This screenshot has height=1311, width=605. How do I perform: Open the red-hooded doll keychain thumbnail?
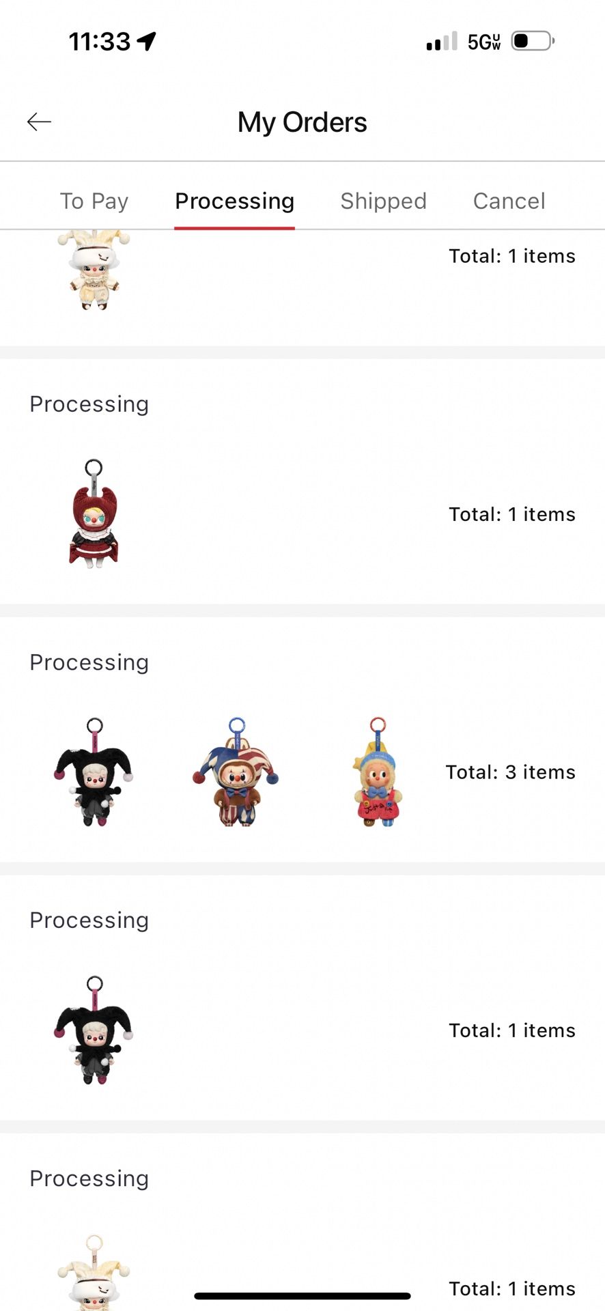[94, 513]
